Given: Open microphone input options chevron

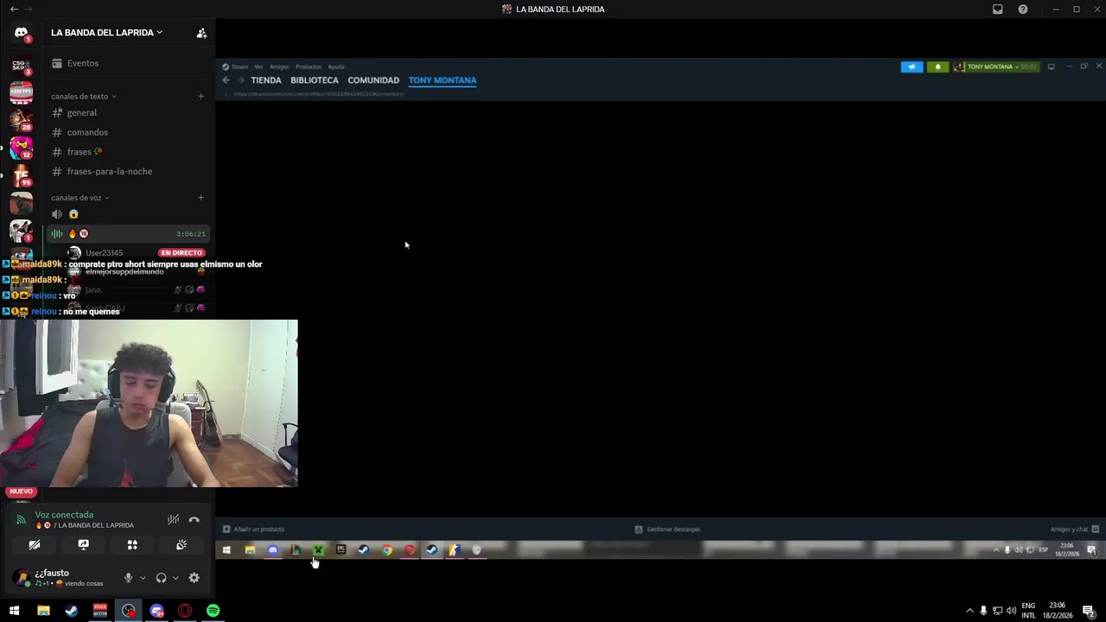Looking at the screenshot, I should point(143,578).
